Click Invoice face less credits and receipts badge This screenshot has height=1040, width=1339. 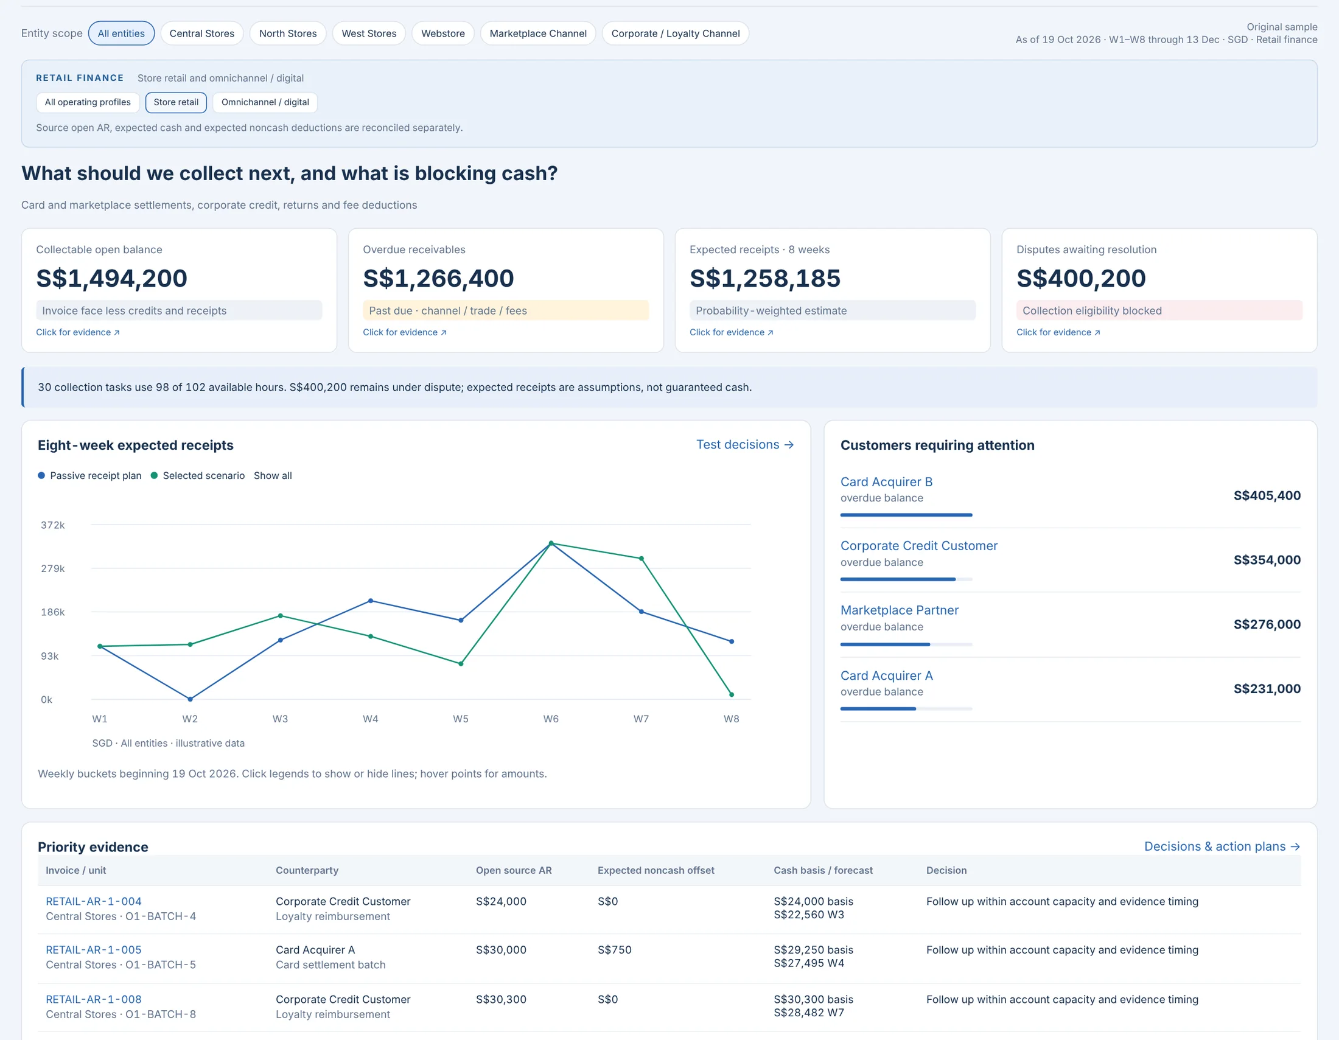tap(178, 311)
